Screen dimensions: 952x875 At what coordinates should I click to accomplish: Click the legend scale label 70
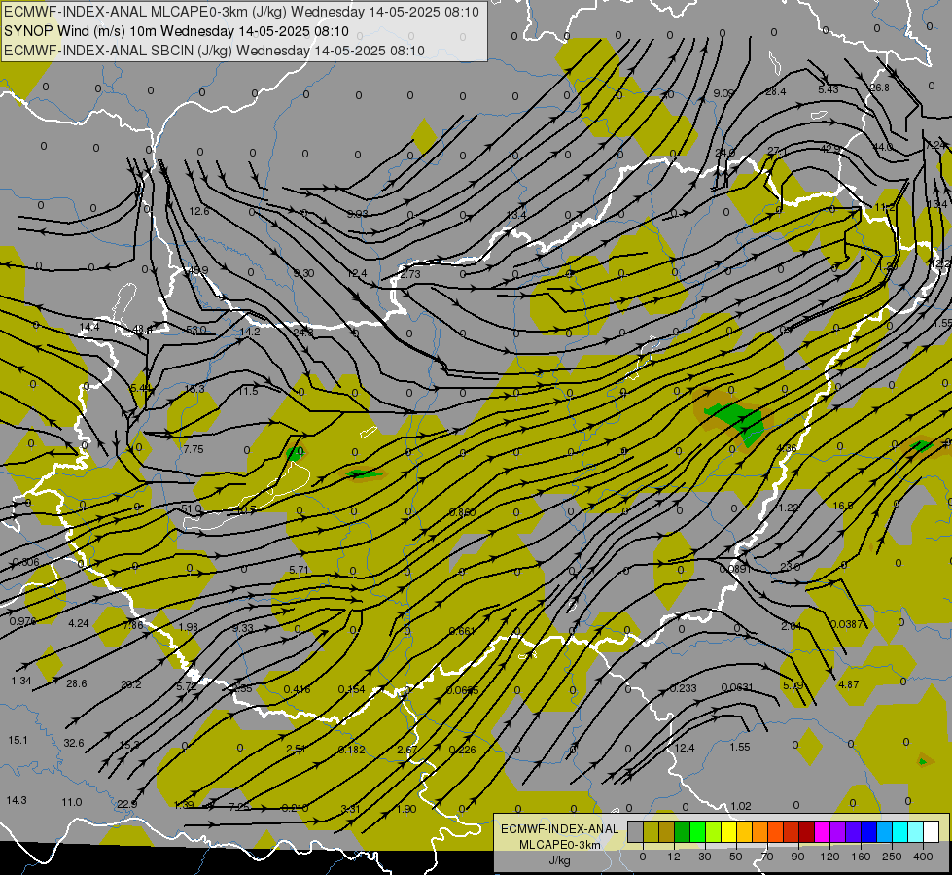pos(767,857)
